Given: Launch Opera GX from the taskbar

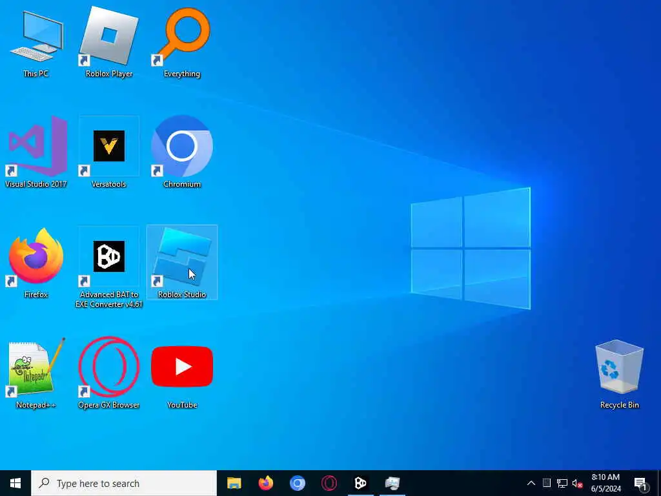Looking at the screenshot, I should (329, 483).
